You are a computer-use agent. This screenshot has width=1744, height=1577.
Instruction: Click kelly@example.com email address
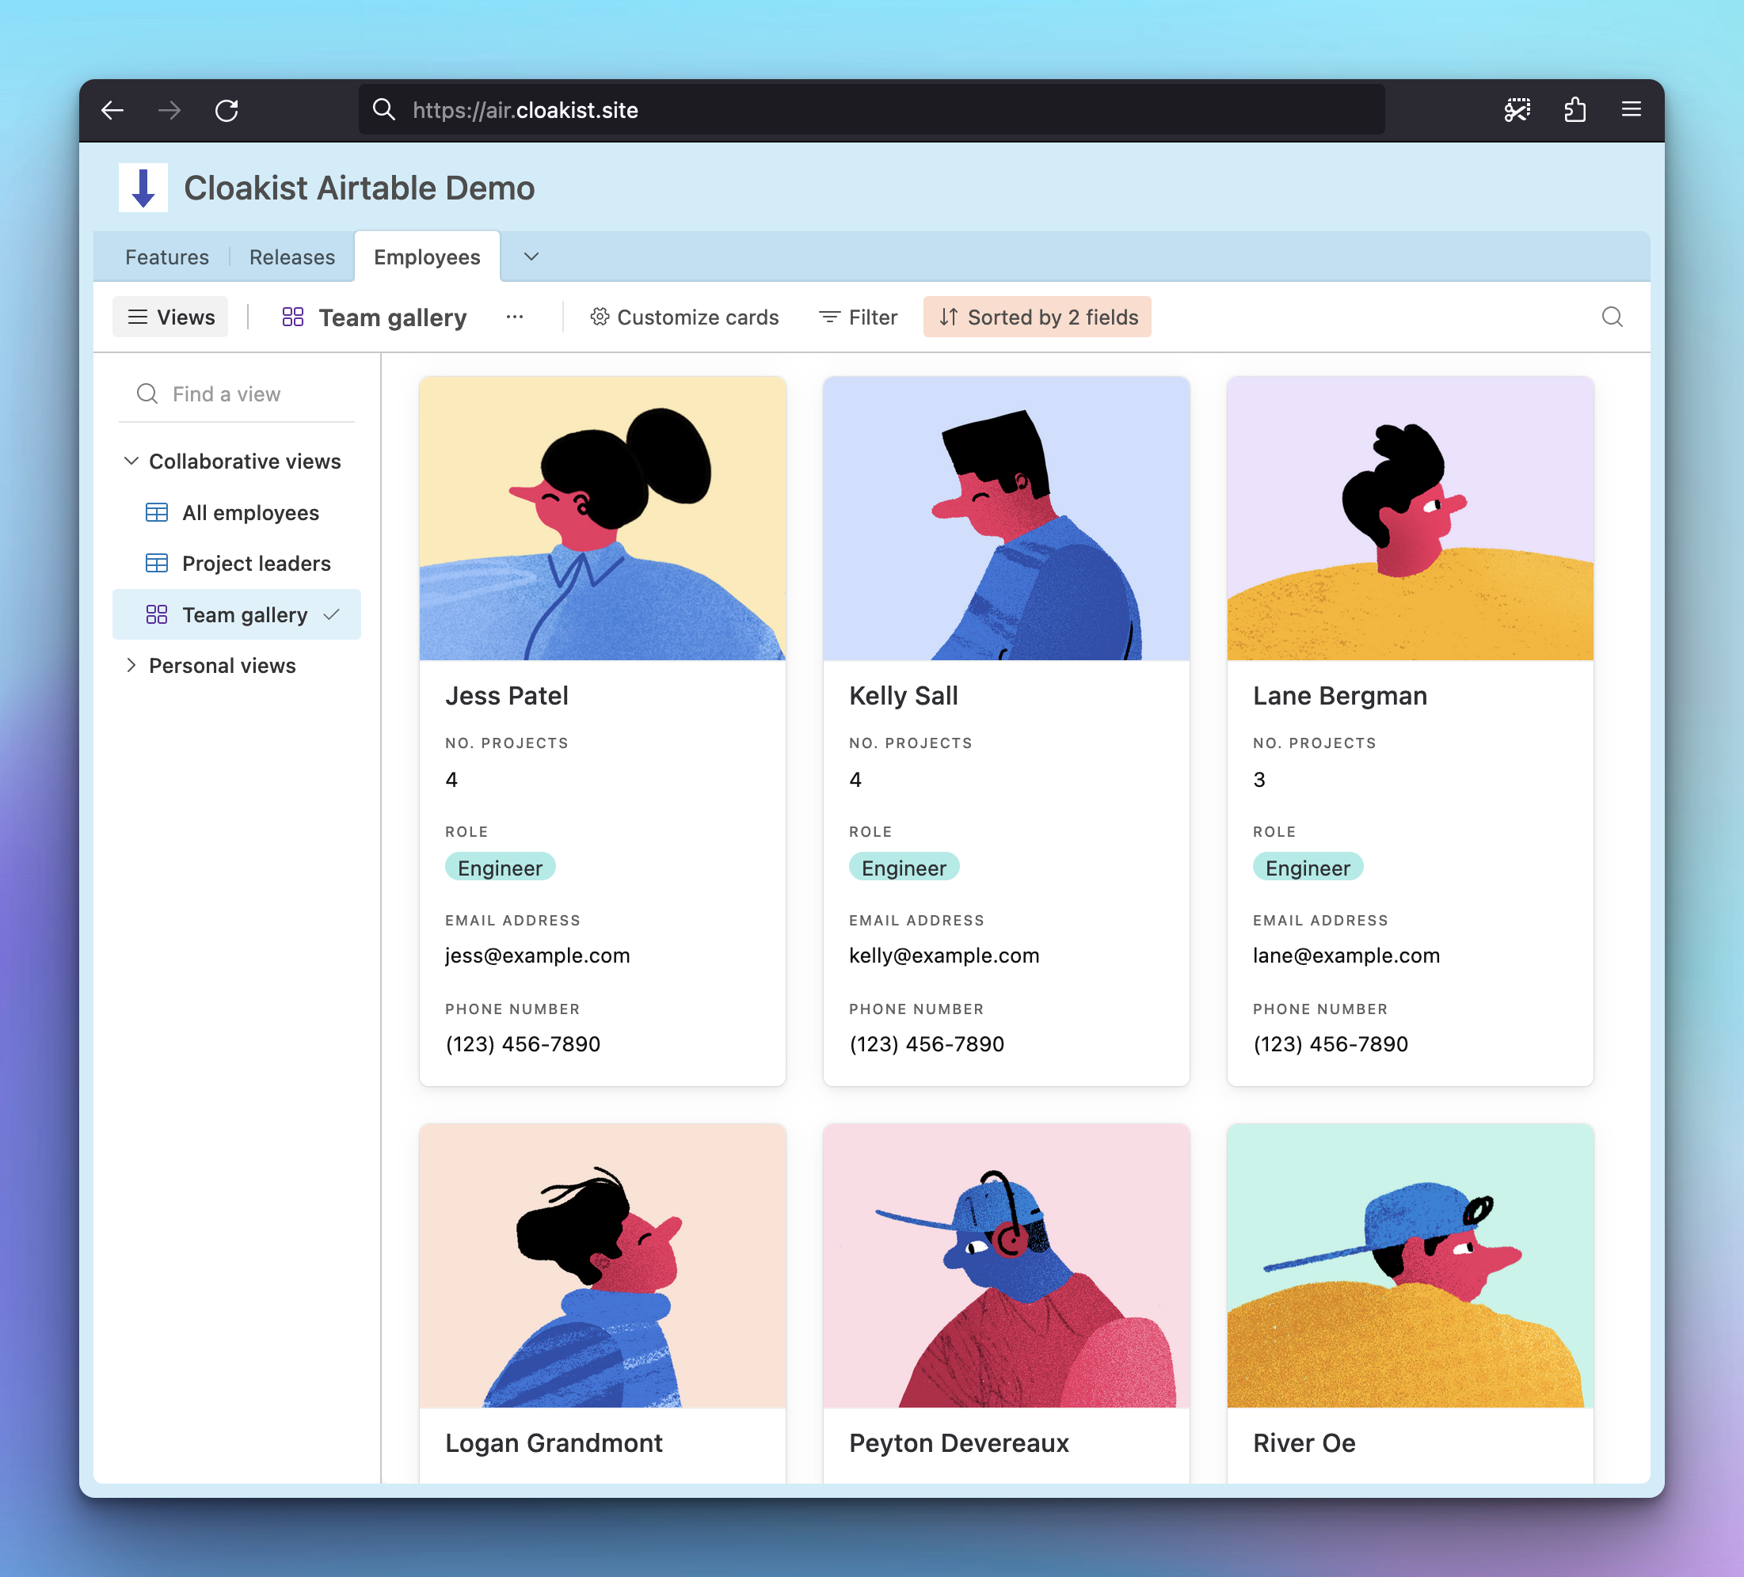click(944, 956)
